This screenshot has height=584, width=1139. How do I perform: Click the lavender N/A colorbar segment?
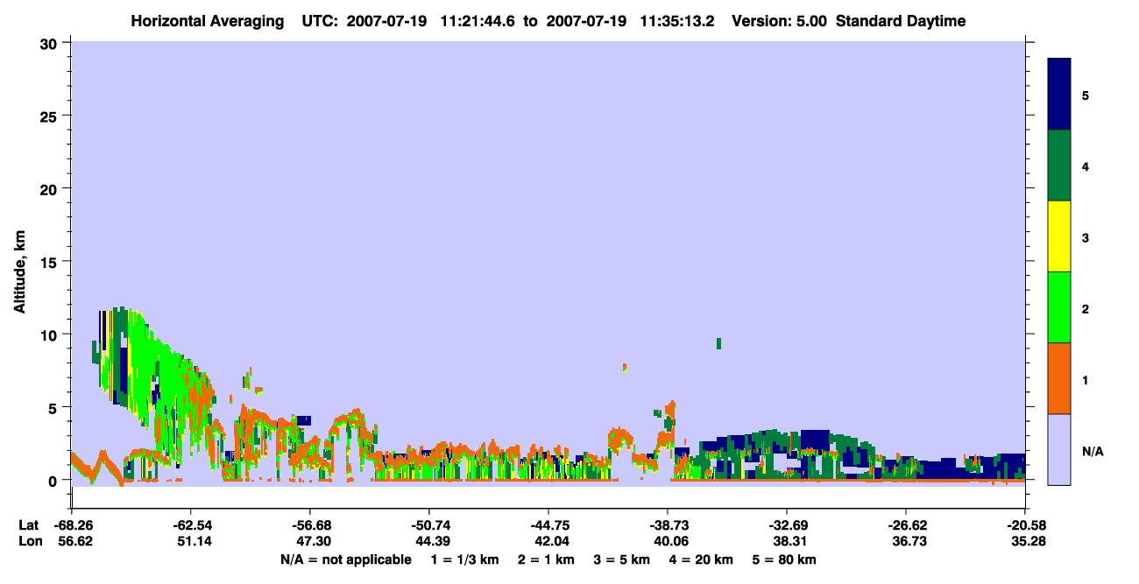[x=1059, y=449]
